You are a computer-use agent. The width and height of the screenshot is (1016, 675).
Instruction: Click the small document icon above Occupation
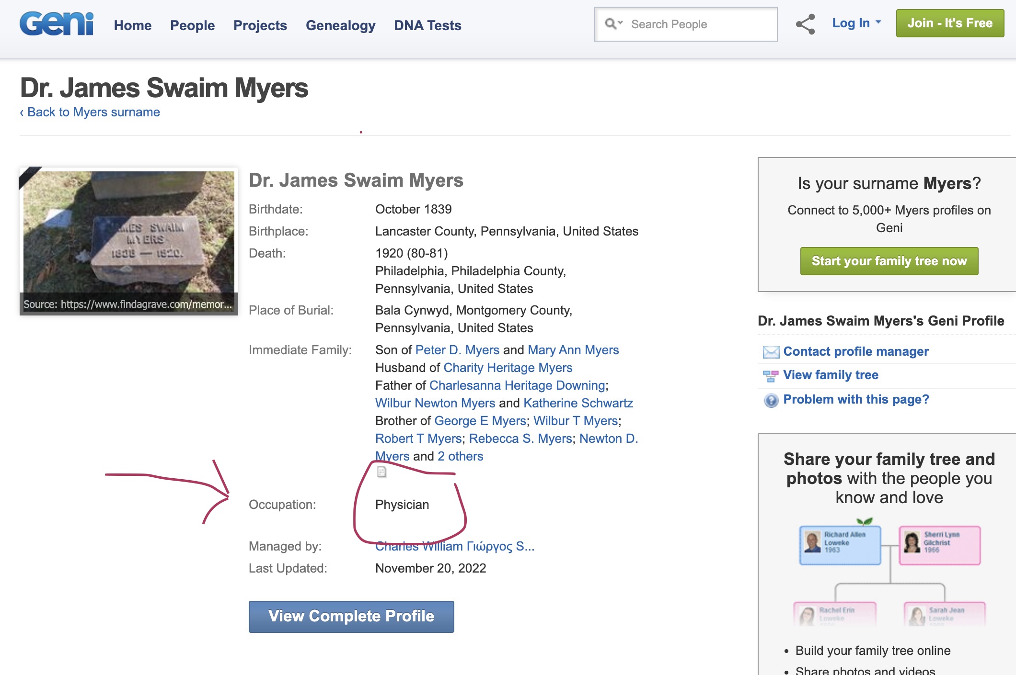pos(381,472)
